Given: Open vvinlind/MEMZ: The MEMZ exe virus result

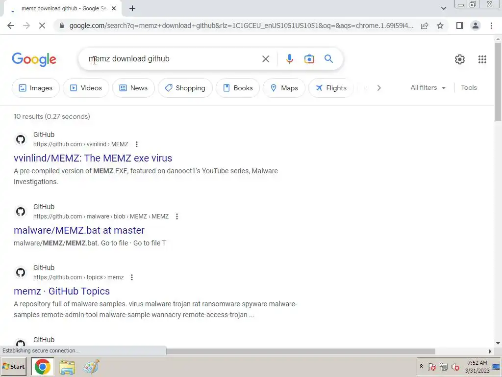Looking at the screenshot, I should (x=93, y=158).
